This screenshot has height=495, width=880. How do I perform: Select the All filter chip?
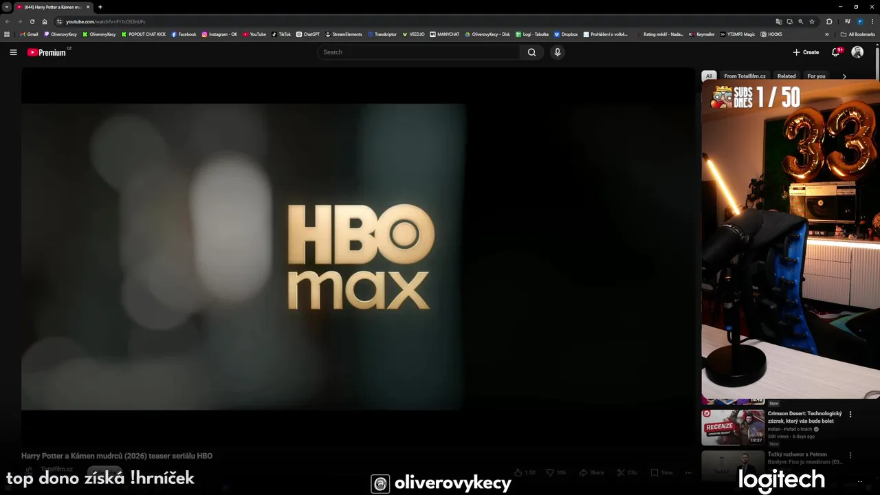pos(709,76)
